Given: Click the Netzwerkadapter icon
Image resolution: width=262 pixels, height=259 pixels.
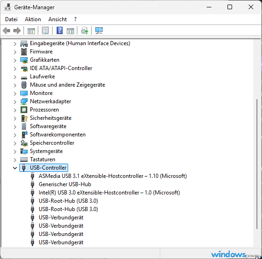Looking at the screenshot, I should pos(24,101).
